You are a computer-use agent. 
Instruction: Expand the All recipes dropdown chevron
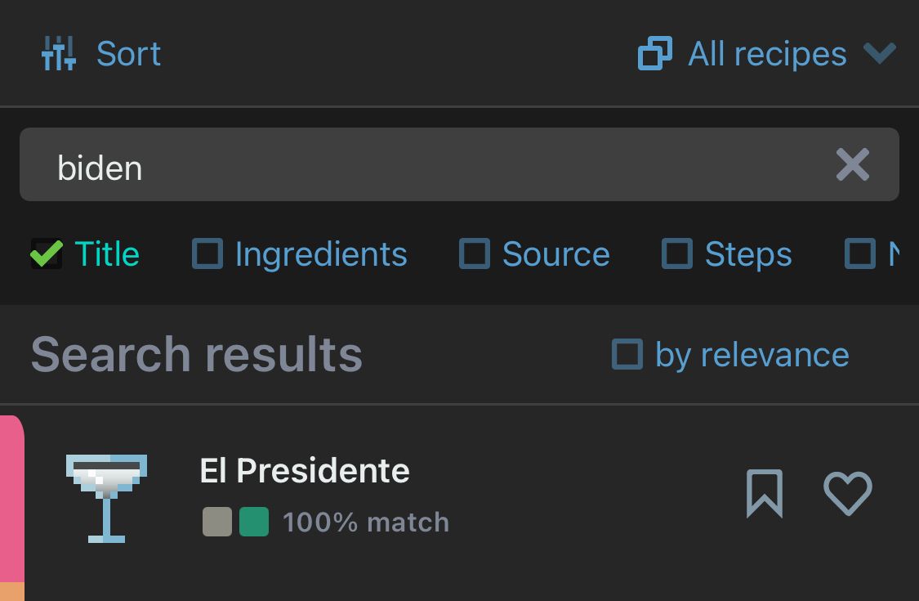[x=880, y=54]
